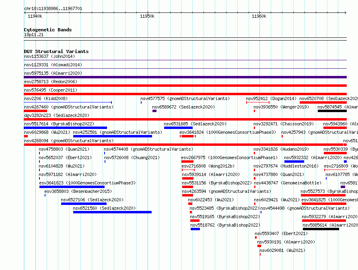Viewport: 358px width, 270px height.
Task: Click esv2667975 (1000GenomesConsortiumPhase1) label
Action: click(229, 157)
